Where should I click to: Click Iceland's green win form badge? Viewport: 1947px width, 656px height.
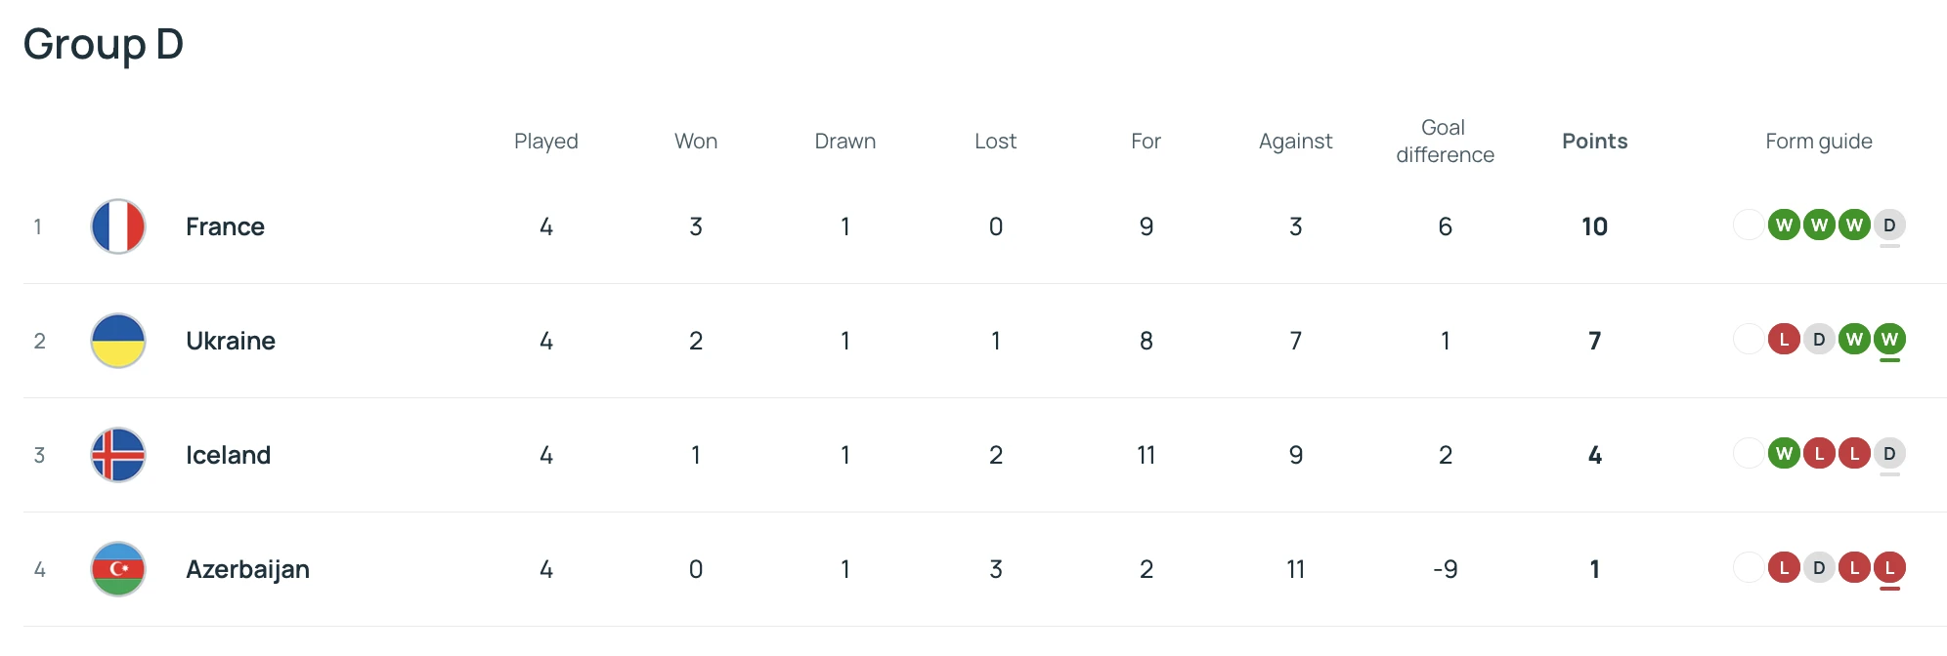(x=1784, y=454)
